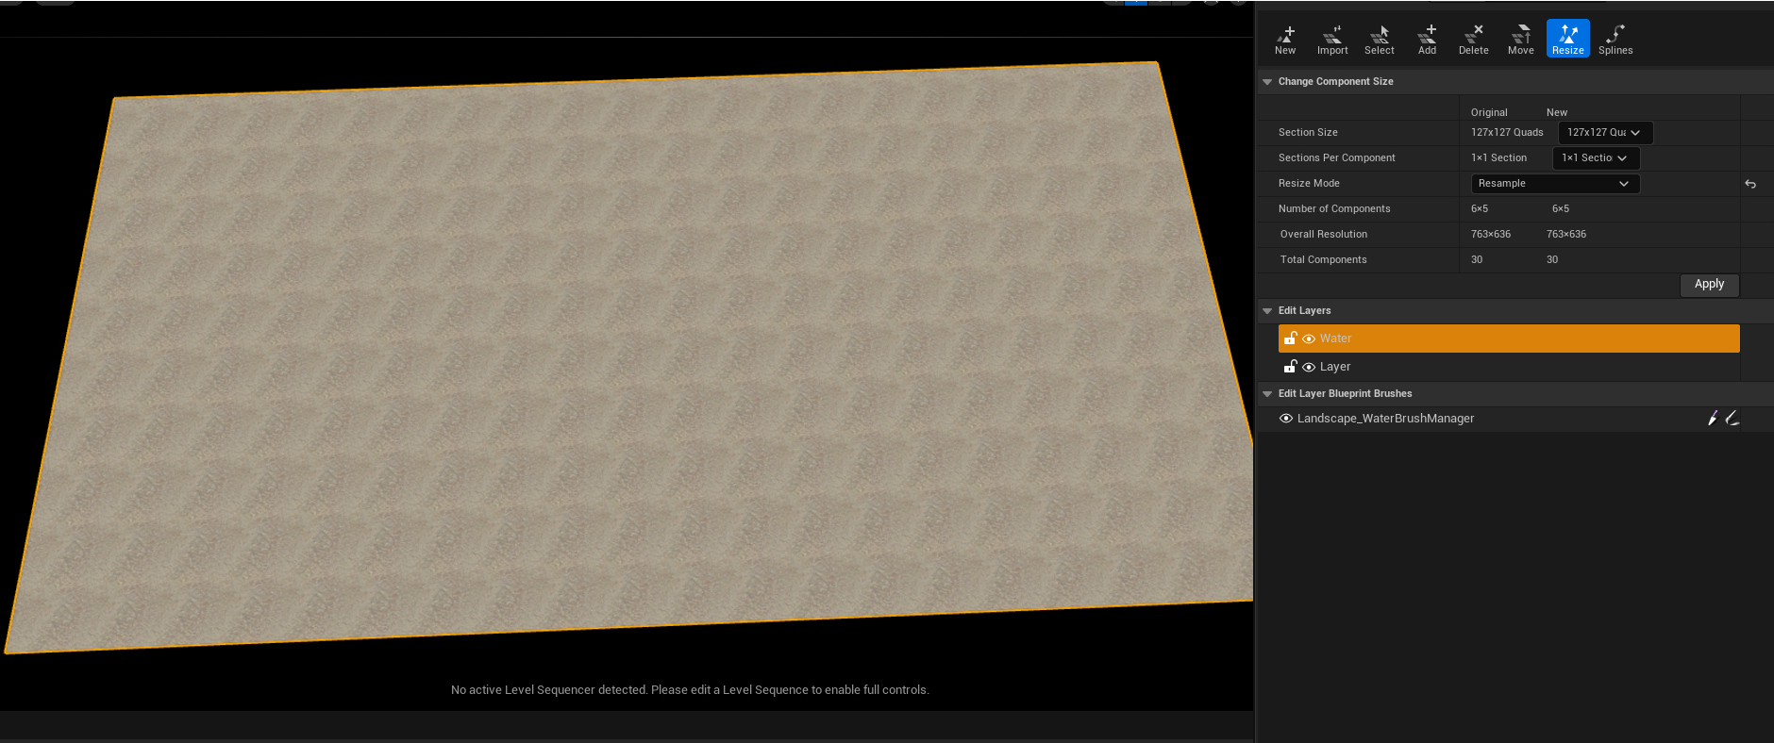The width and height of the screenshot is (1774, 743).
Task: Toggle Landscape_WaterBrushManager visibility eye
Action: (1286, 419)
